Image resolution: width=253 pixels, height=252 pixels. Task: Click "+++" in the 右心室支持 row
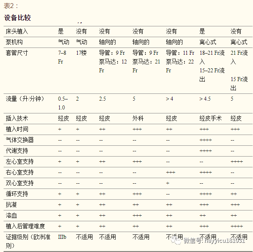point(171,173)
